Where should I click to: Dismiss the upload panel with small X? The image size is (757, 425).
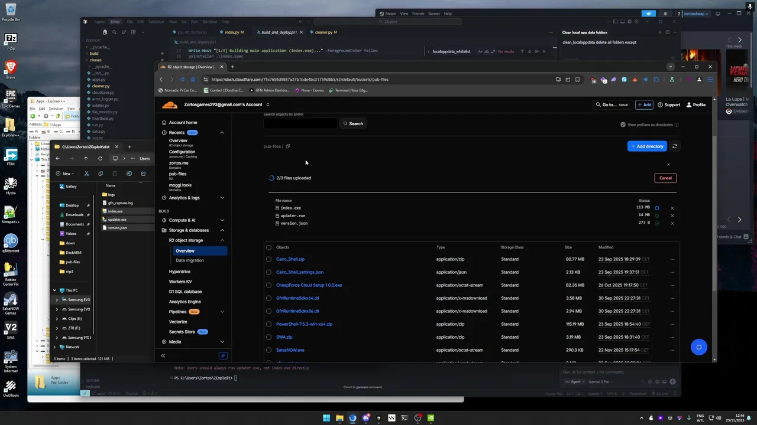coord(668,165)
